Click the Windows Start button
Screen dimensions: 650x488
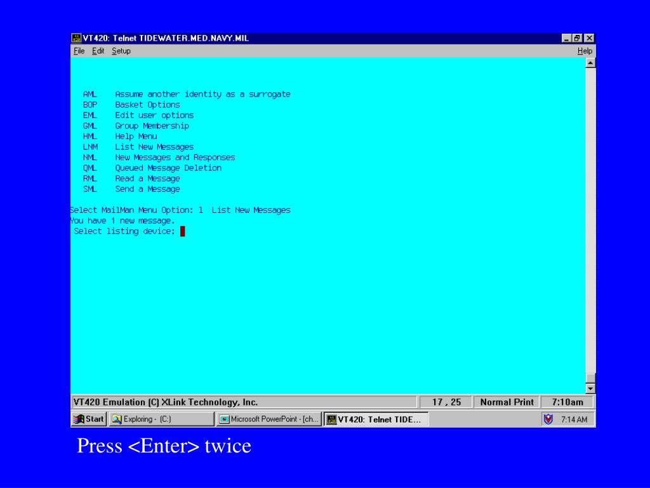(89, 419)
